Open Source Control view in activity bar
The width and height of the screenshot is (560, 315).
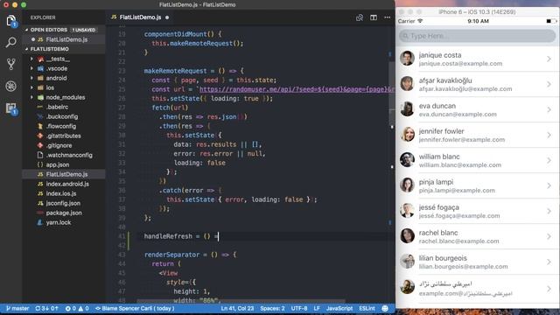click(11, 64)
